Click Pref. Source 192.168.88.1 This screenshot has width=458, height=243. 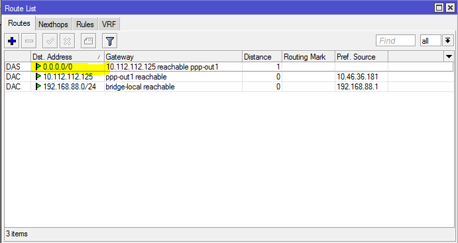[x=357, y=87]
